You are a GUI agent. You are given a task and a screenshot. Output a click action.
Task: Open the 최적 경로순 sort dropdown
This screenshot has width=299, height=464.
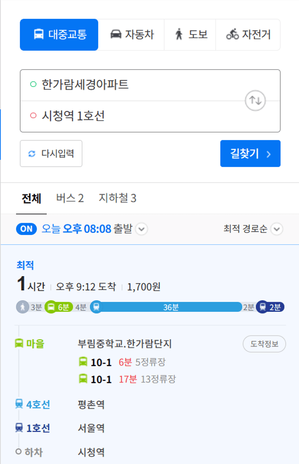(277, 229)
